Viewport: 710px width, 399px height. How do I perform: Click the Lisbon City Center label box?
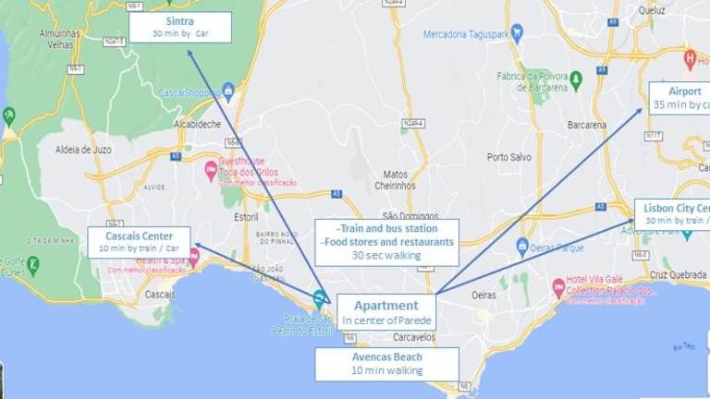coord(672,214)
